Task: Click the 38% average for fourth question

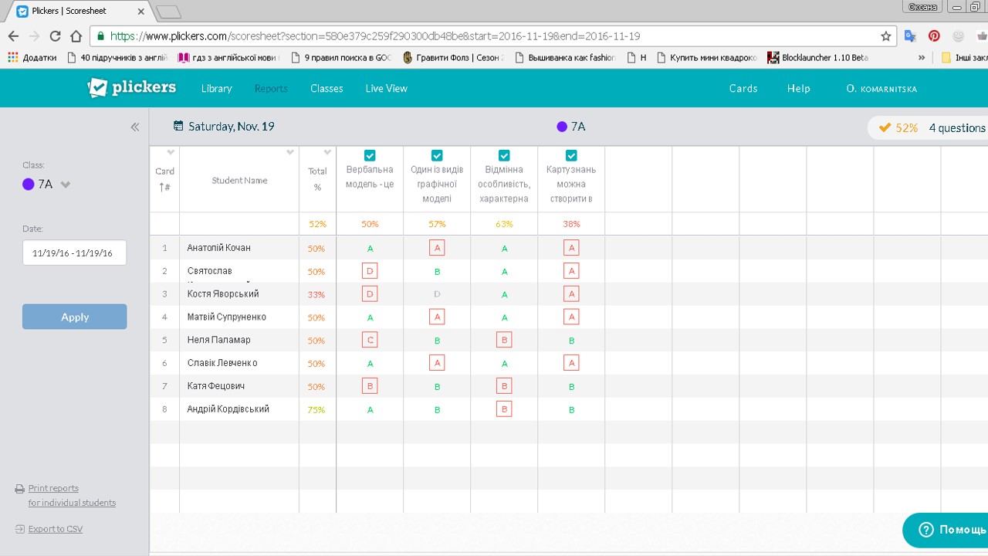Action: pyautogui.click(x=571, y=224)
